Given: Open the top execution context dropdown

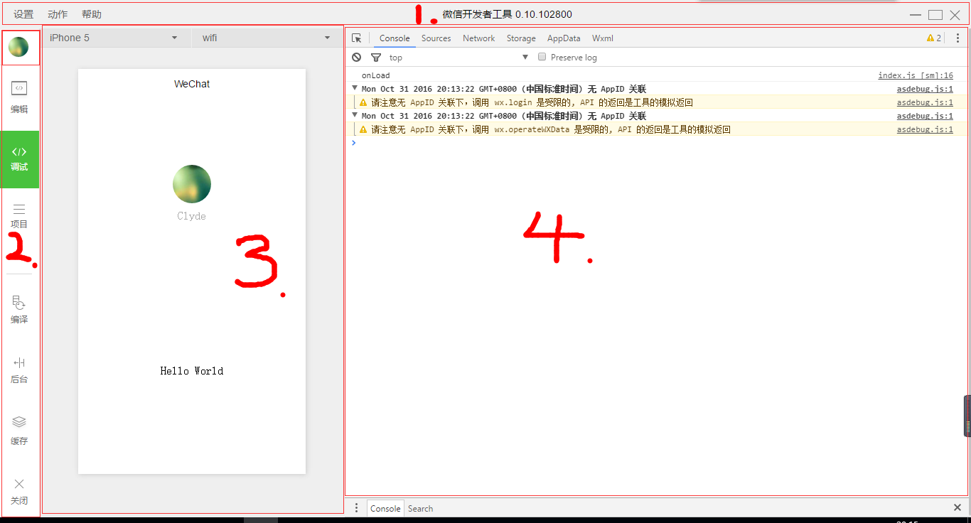Looking at the screenshot, I should (x=458, y=58).
